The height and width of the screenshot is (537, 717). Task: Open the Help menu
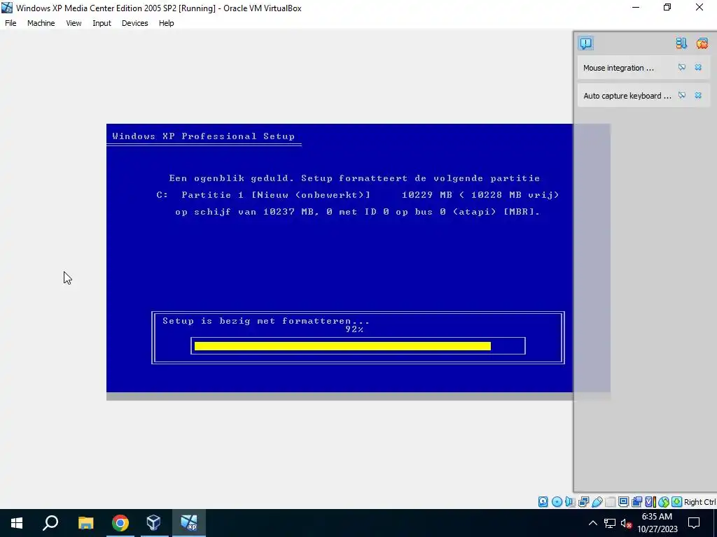tap(167, 23)
